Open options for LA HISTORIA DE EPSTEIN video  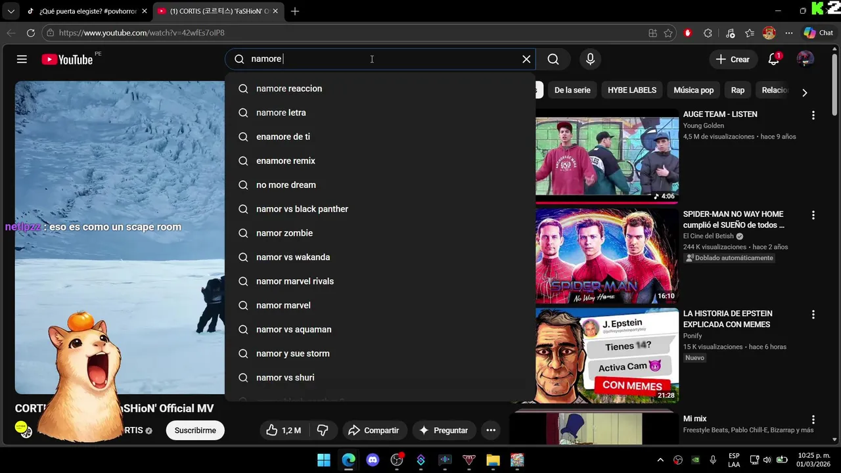813,315
